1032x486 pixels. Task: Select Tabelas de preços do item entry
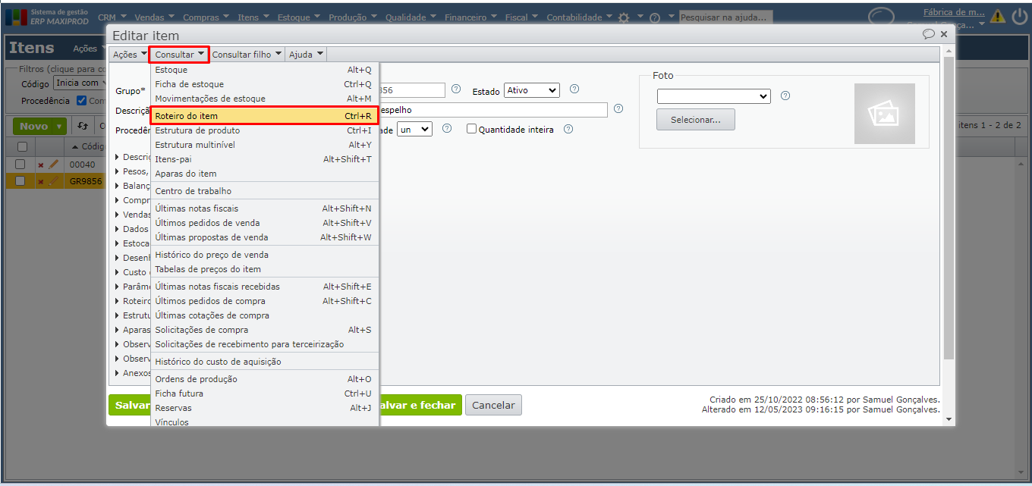coord(264,269)
